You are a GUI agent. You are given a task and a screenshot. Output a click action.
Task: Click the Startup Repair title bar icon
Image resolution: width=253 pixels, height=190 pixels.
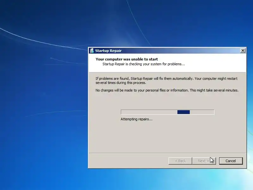pos(92,51)
